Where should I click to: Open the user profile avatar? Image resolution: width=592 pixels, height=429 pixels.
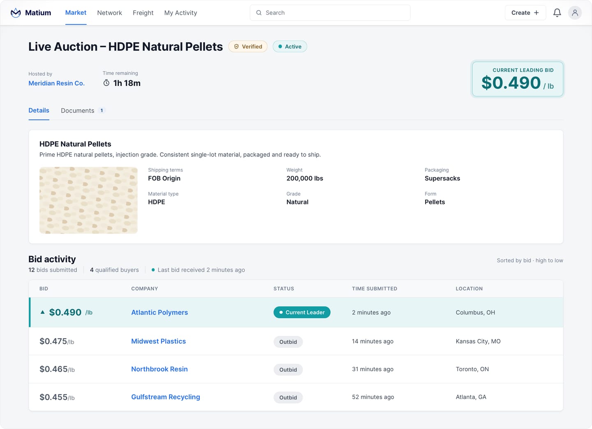pyautogui.click(x=575, y=13)
